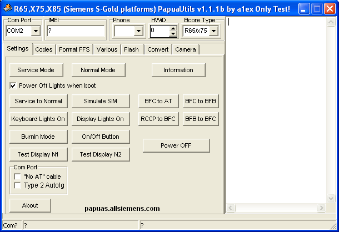
Task: Click the Display Lights On button
Action: [x=101, y=119]
